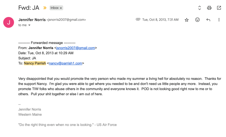Open email in new window icon
Screen dimensions: 226x137
219,8
